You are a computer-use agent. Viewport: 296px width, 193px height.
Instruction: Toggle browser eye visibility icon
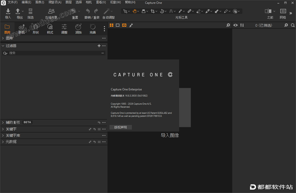[235, 25]
